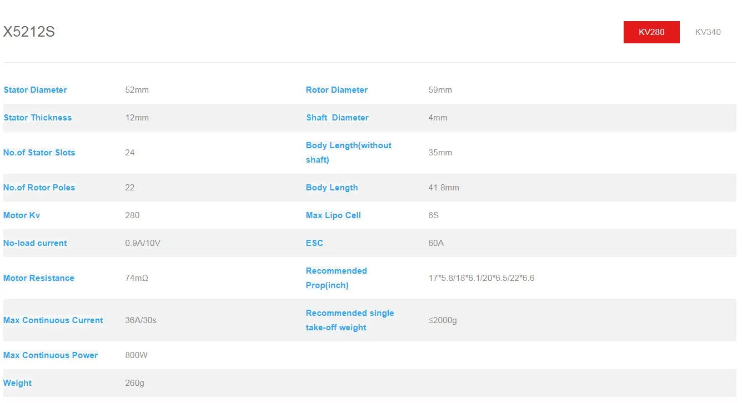Switch to the KV340 tab

pyautogui.click(x=708, y=32)
